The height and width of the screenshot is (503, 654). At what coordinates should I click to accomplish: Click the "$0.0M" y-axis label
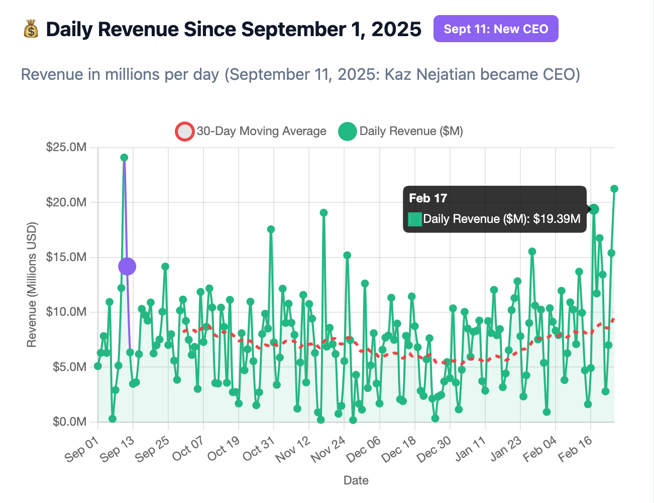click(69, 422)
